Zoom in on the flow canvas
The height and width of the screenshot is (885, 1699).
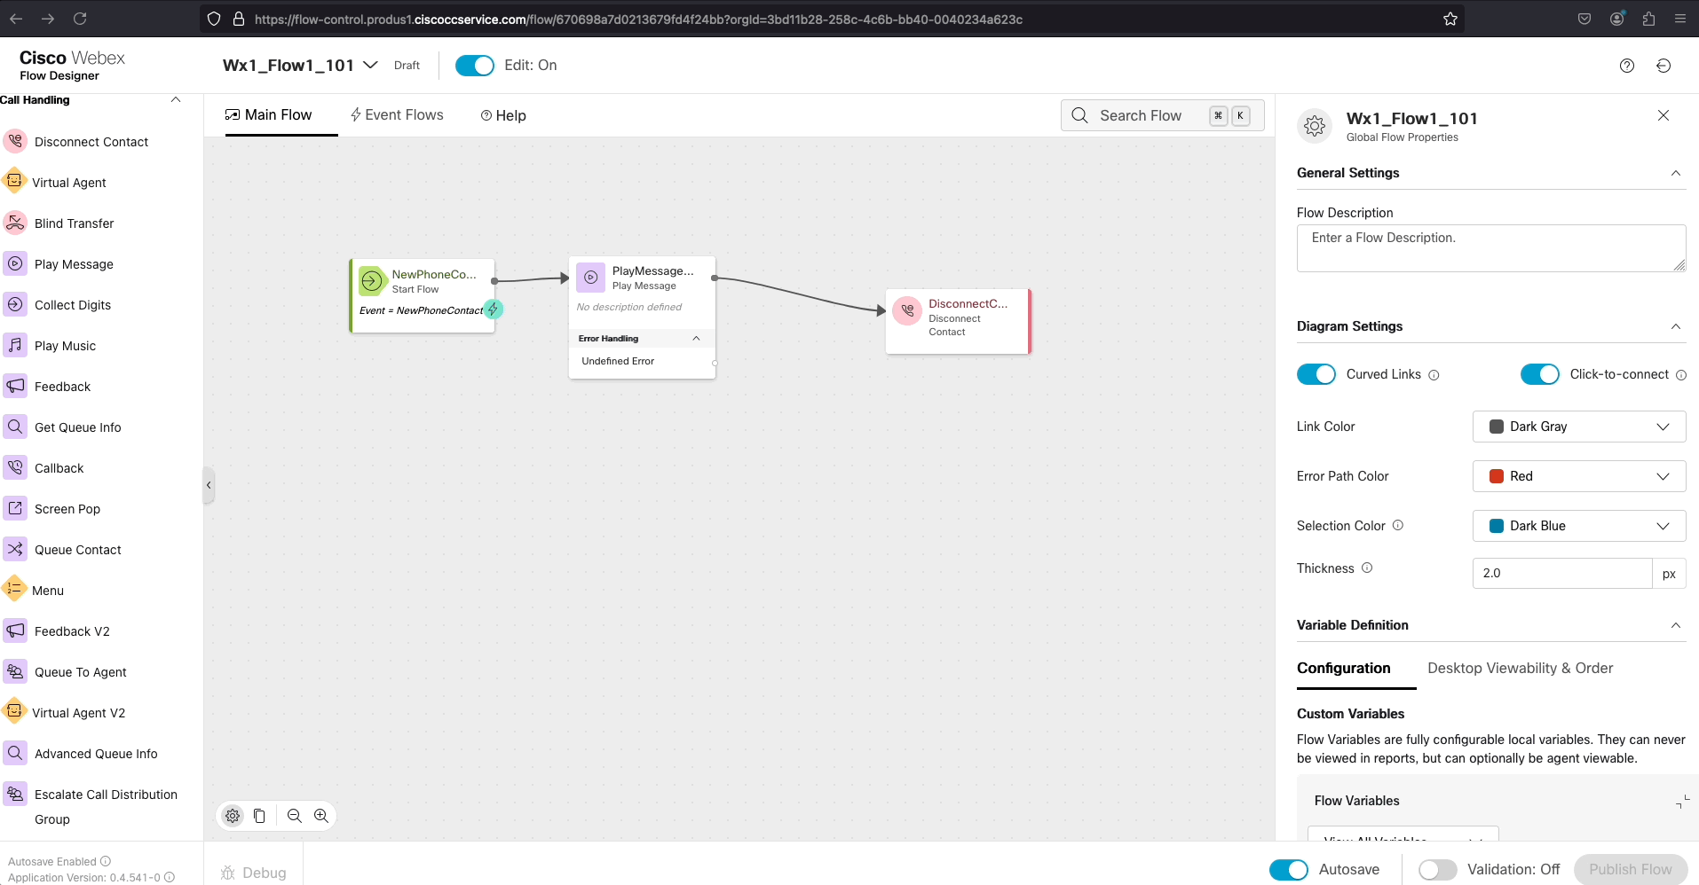tap(321, 816)
